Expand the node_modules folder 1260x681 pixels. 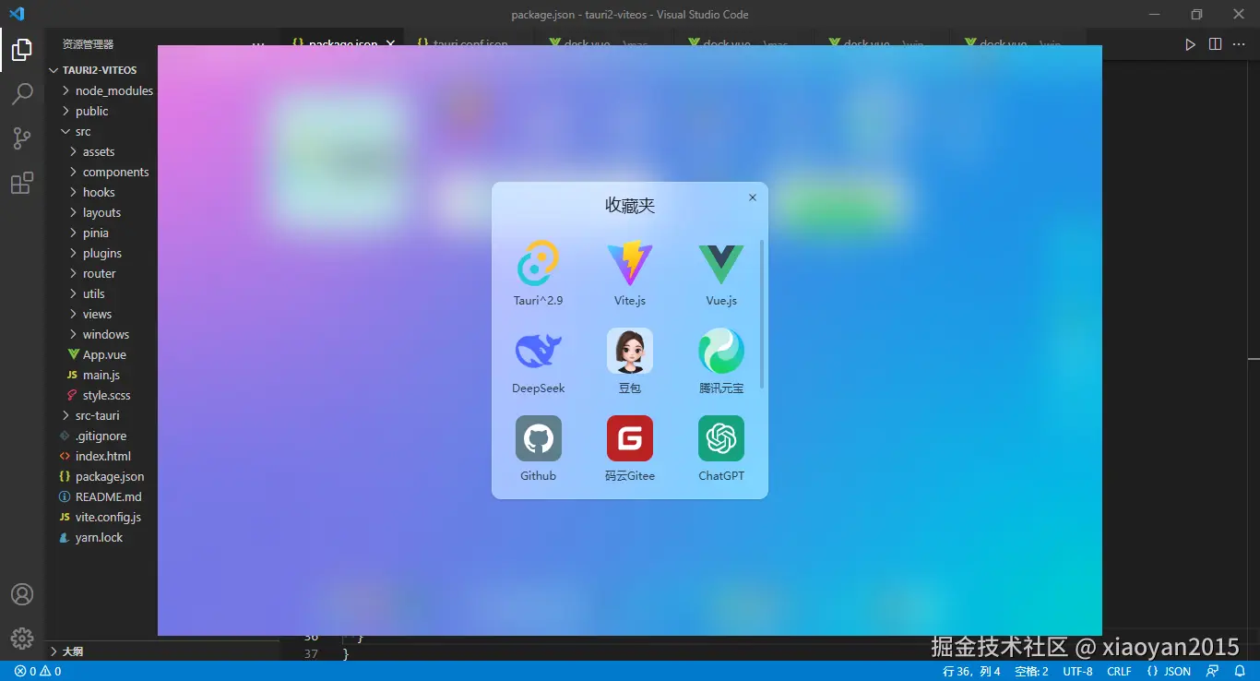(x=113, y=90)
